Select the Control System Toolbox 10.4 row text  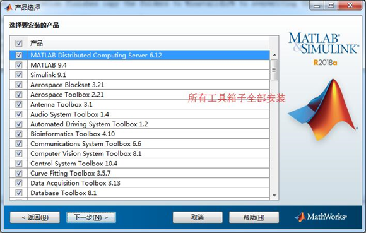[x=74, y=164]
